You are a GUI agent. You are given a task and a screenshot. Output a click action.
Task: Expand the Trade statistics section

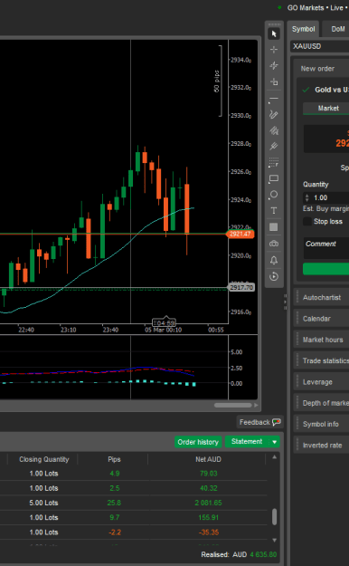tap(322, 360)
